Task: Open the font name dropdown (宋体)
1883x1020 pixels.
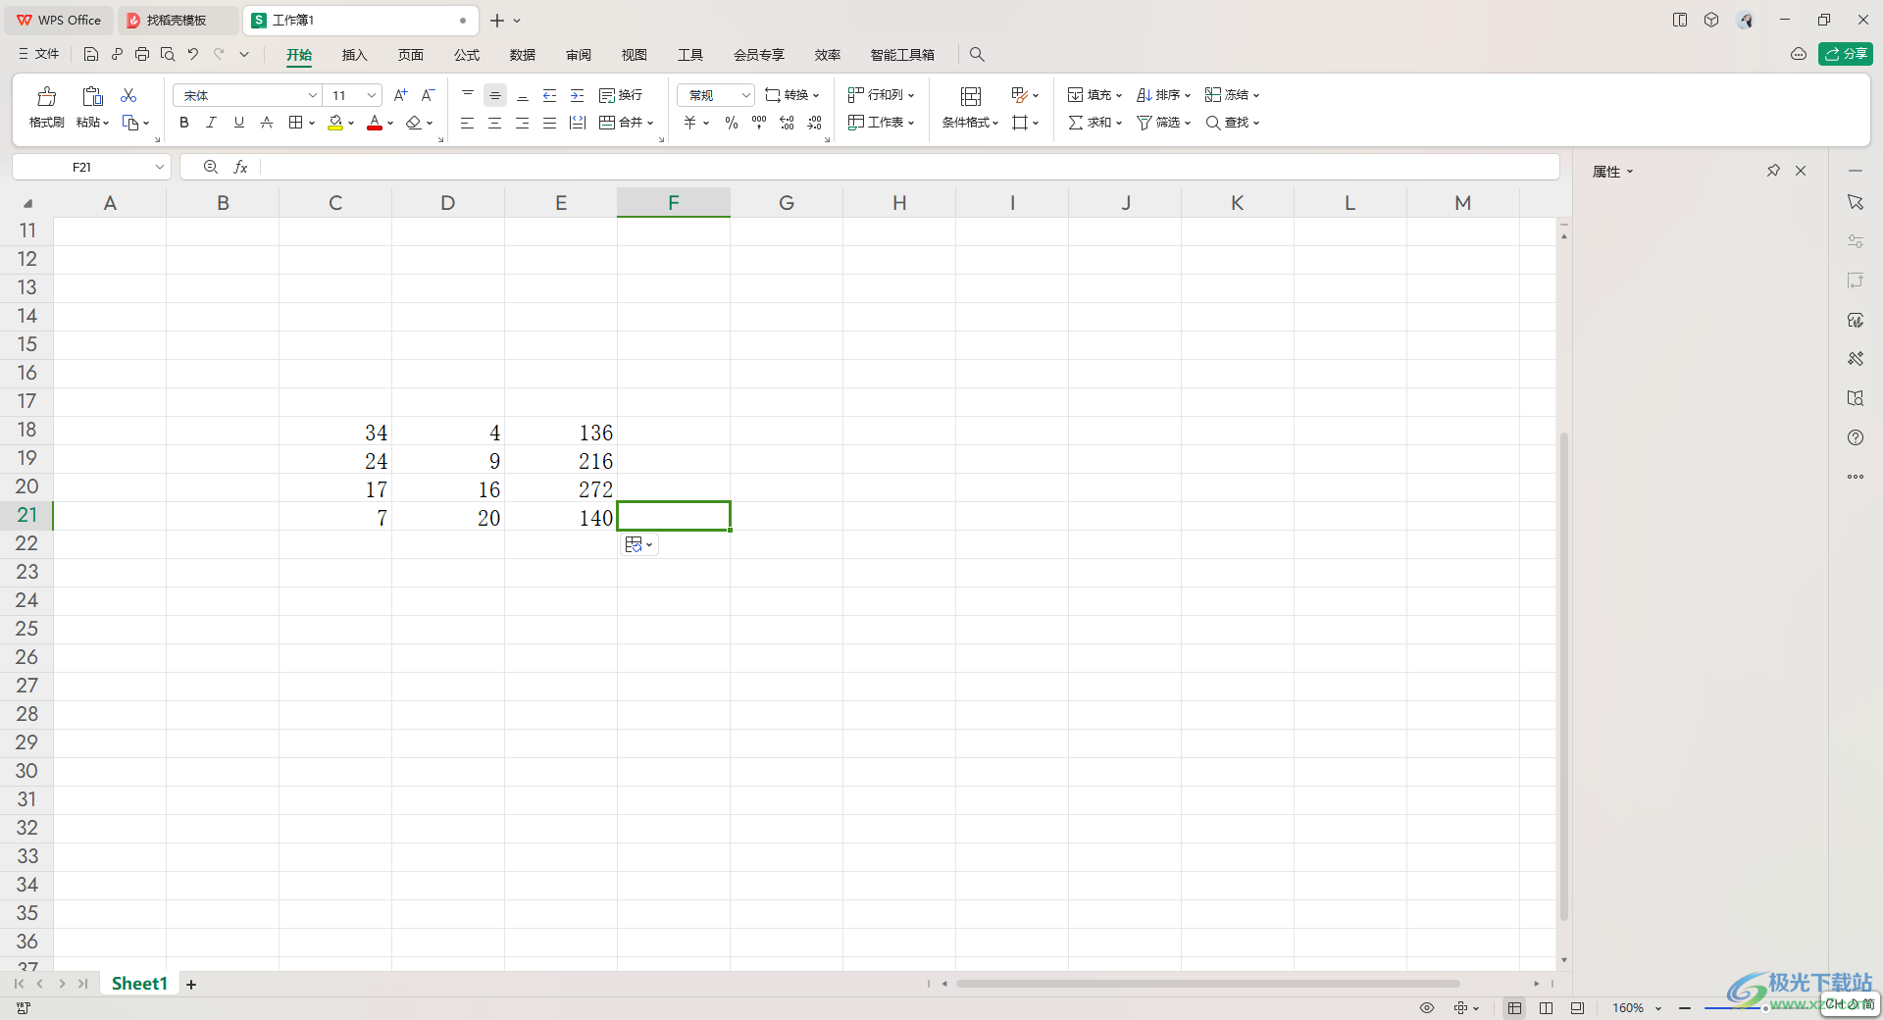Action: (x=313, y=95)
